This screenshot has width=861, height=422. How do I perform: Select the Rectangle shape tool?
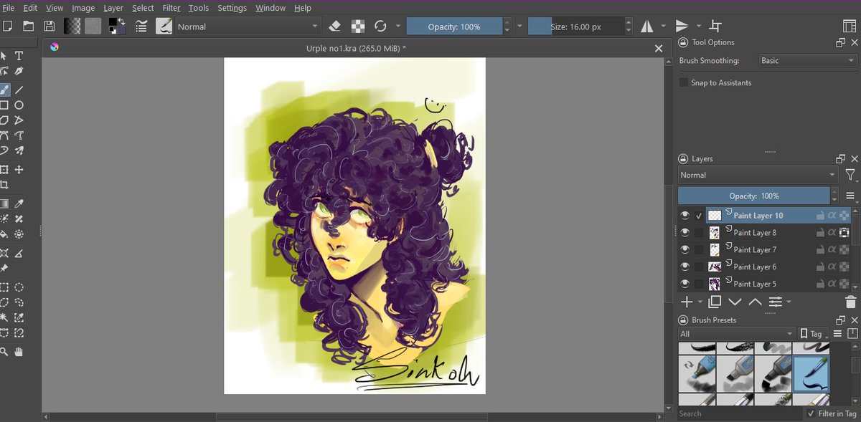pyautogui.click(x=4, y=105)
